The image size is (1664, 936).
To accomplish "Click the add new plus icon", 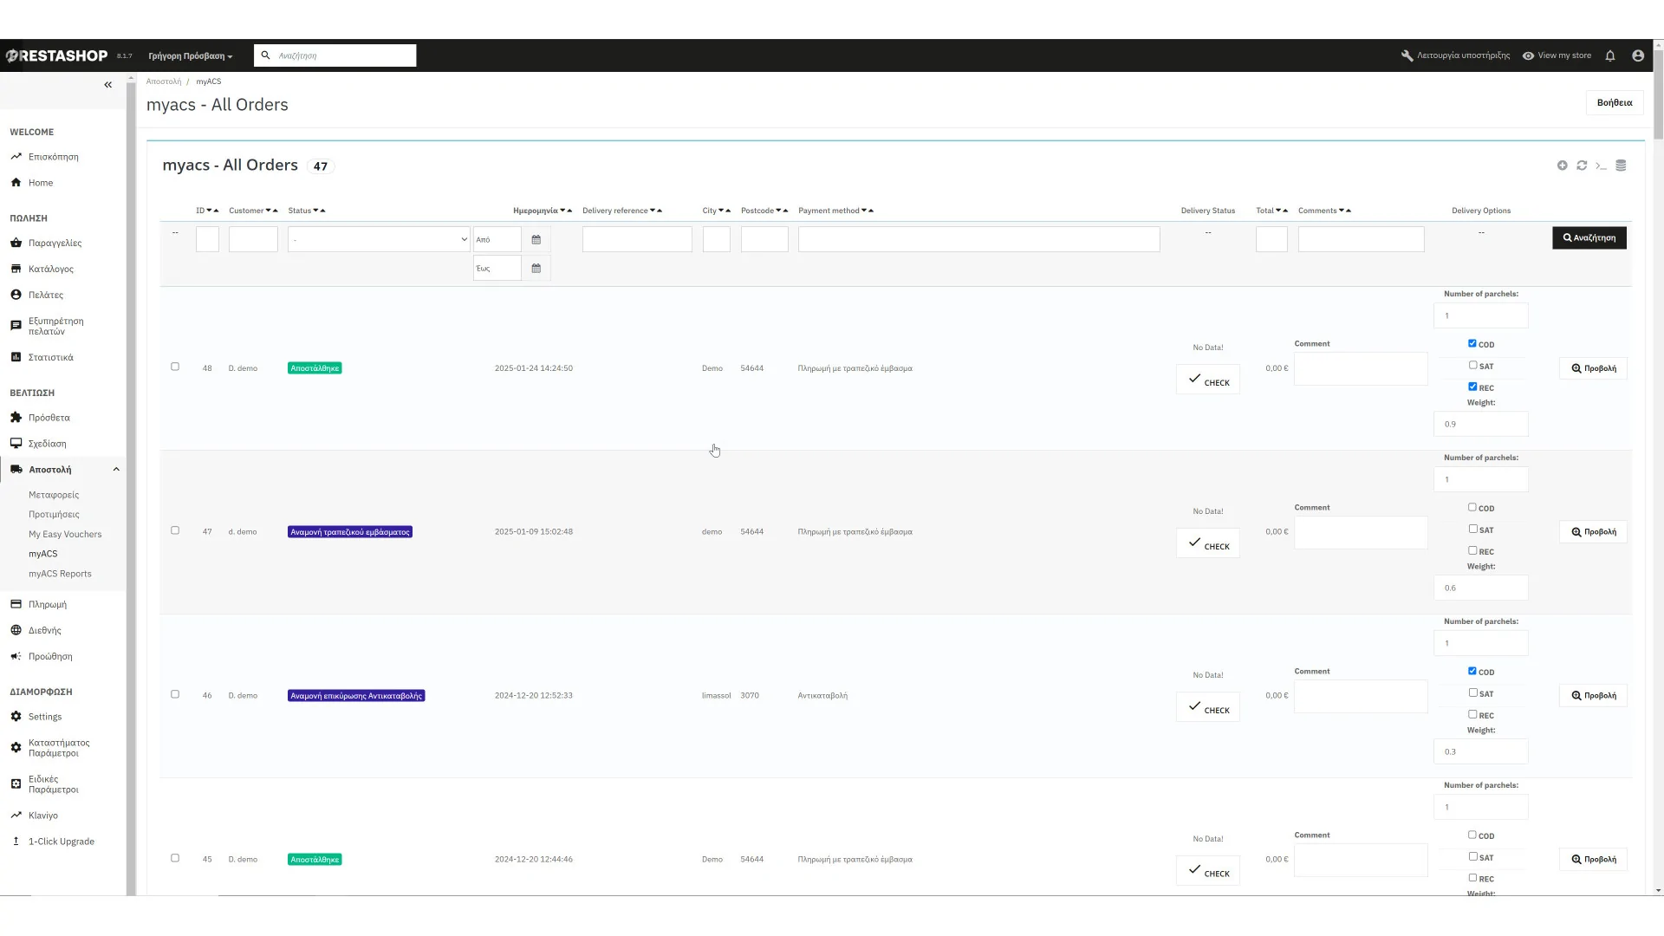I will 1562,166.
